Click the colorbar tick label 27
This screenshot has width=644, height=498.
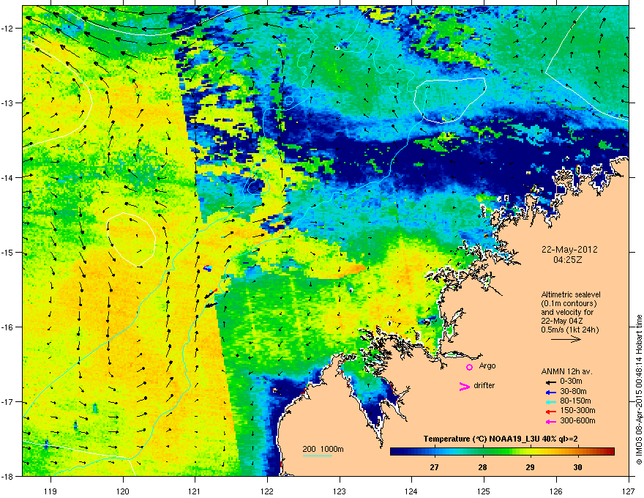click(x=434, y=467)
